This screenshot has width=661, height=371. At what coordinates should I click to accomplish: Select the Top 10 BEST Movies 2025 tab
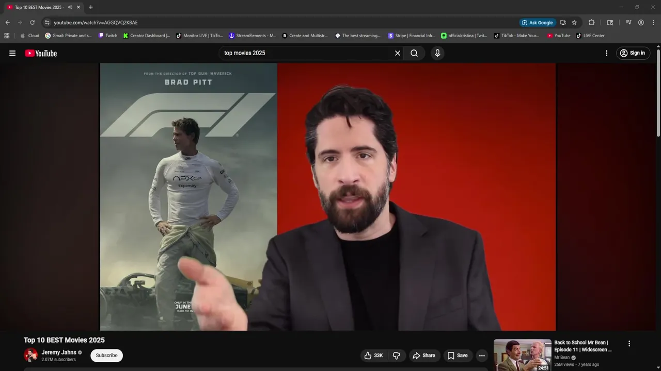tap(39, 7)
